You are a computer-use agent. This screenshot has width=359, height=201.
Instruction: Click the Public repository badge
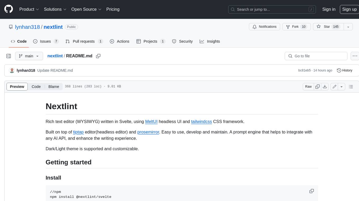[71, 27]
